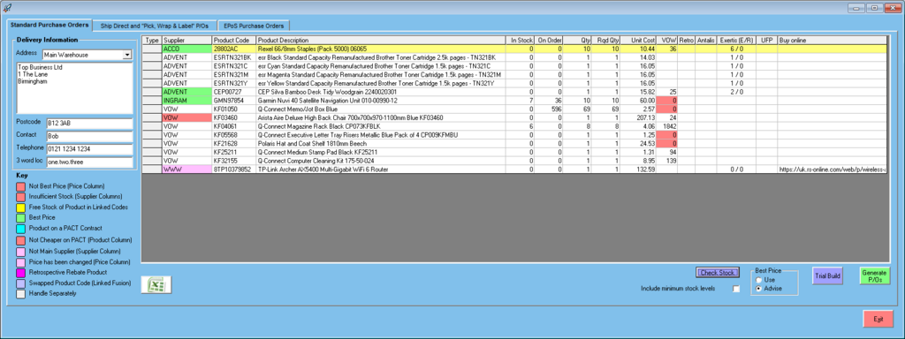The width and height of the screenshot is (905, 339).
Task: Click the CEP Silva Bamboo Desk Tidy row description
Action: pyautogui.click(x=380, y=92)
